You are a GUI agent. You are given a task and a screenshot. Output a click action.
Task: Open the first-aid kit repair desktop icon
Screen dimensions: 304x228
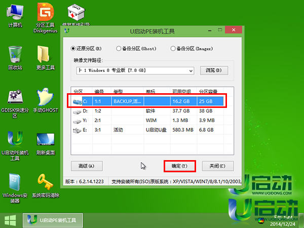coord(76,15)
